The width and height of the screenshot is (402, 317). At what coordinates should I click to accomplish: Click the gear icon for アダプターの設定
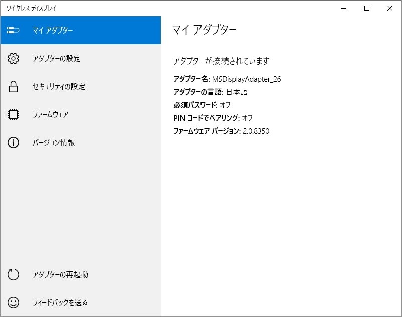pyautogui.click(x=14, y=58)
